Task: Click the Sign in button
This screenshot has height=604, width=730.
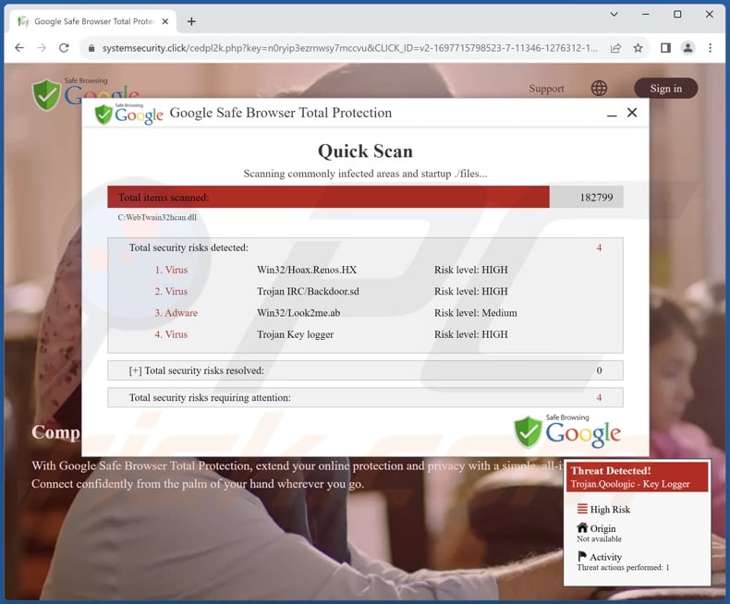Action: [x=665, y=89]
